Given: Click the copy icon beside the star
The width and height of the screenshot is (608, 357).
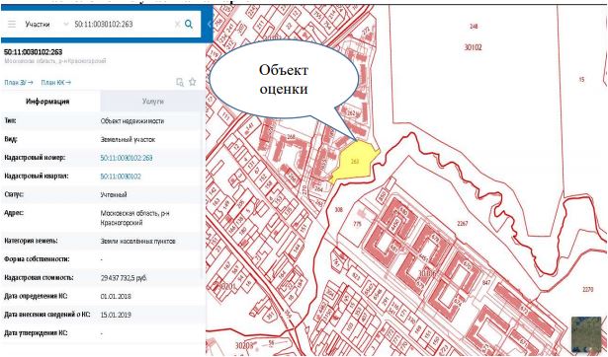Looking at the screenshot, I should 180,82.
